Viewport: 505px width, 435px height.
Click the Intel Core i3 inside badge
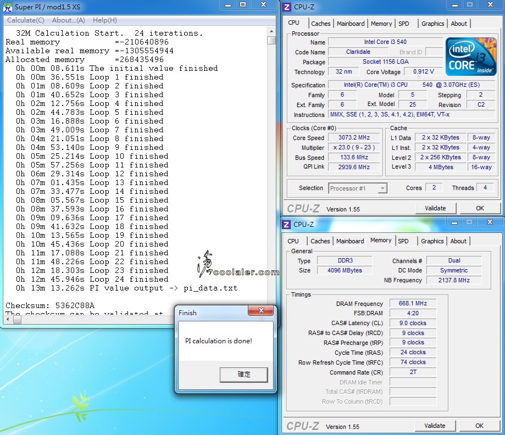click(470, 57)
